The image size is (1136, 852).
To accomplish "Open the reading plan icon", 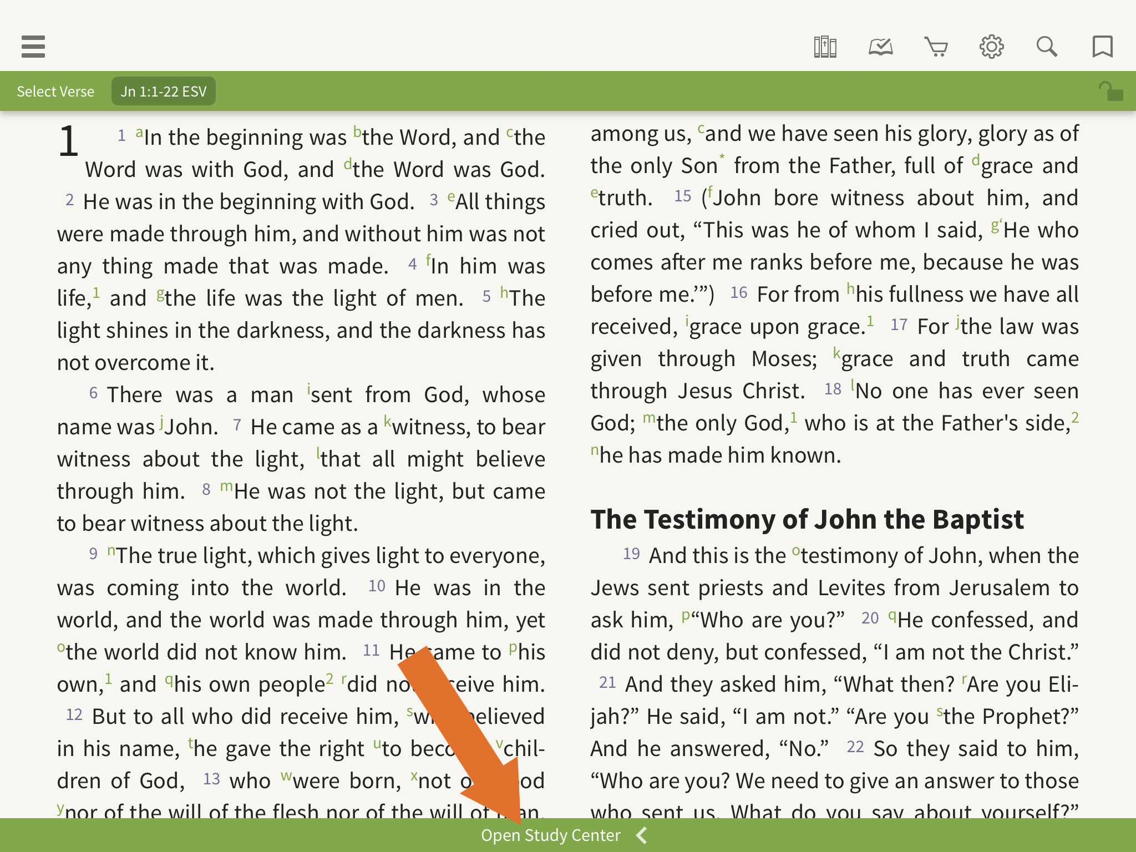I will click(x=880, y=47).
